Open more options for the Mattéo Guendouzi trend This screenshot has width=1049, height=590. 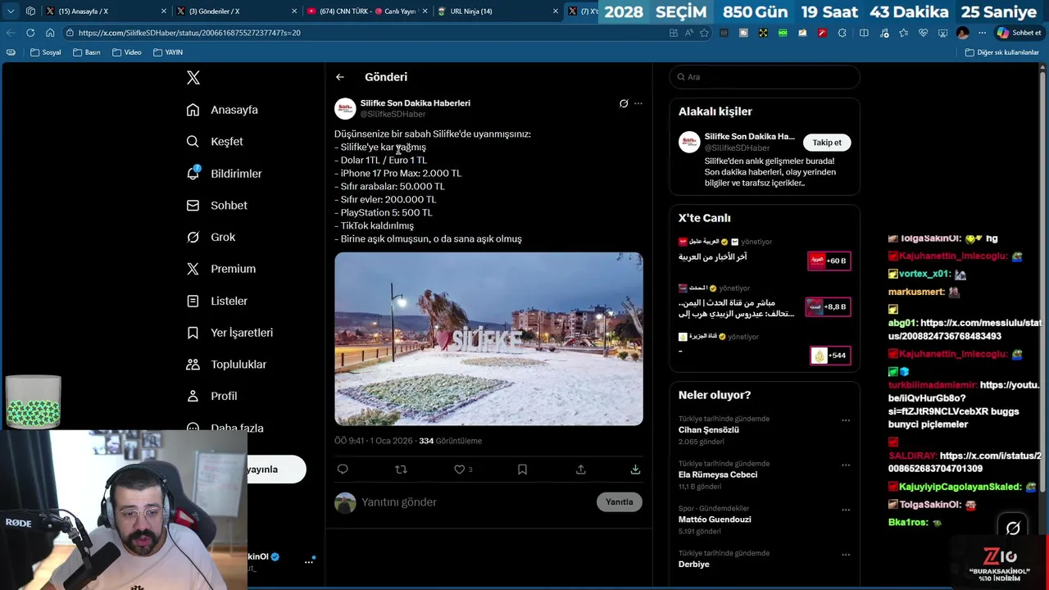(x=846, y=510)
